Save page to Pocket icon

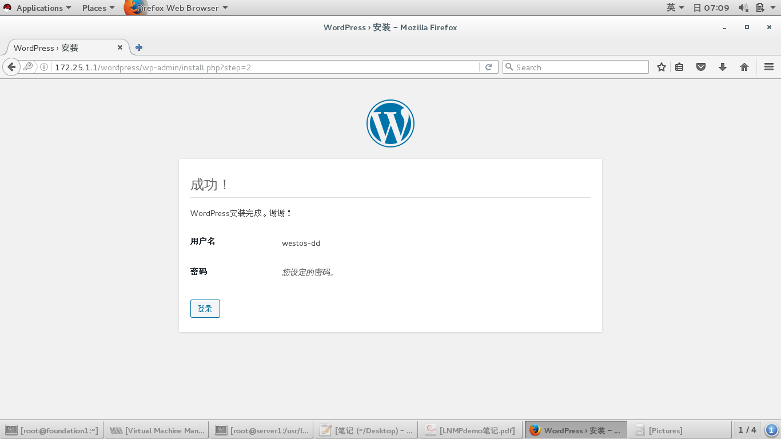(x=701, y=67)
